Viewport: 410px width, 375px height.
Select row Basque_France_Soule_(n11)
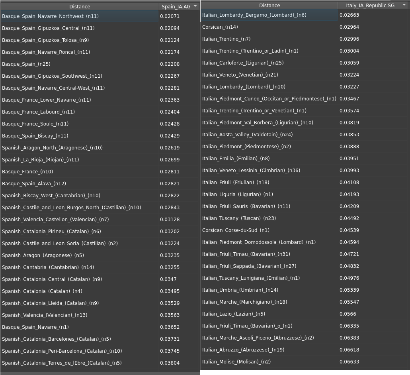tap(100, 124)
